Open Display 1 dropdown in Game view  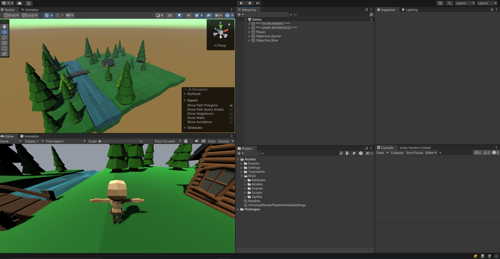(34, 141)
